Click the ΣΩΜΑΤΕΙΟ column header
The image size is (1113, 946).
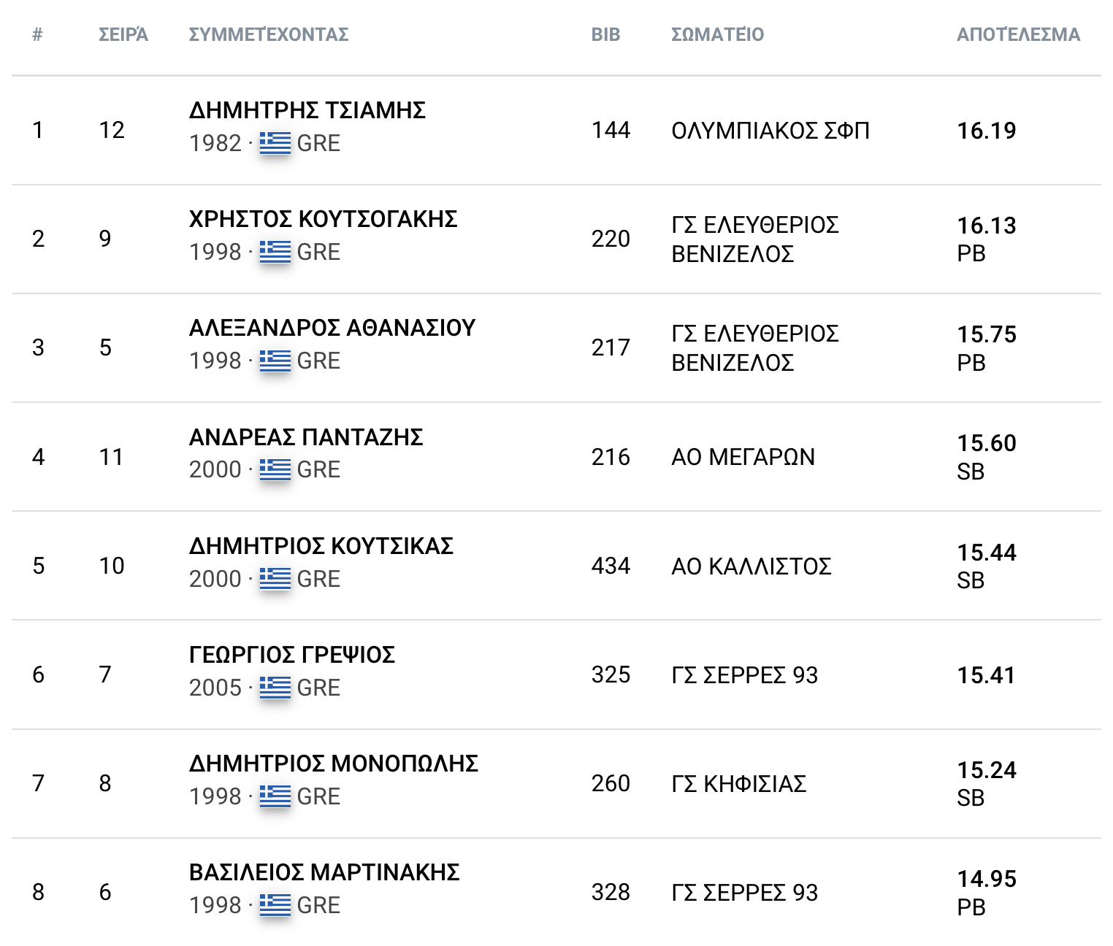point(717,34)
